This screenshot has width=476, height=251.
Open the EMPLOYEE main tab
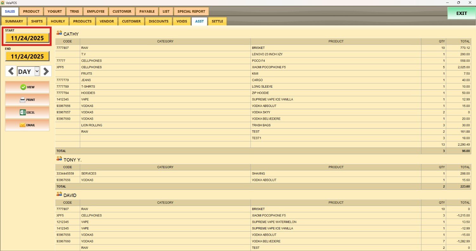pos(96,11)
